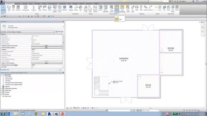
Task: Click the Component tool
Action: (x=26, y=8)
